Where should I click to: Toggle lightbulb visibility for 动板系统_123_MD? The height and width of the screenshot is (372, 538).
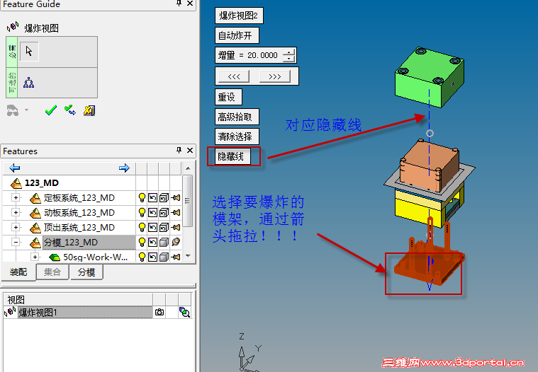pos(142,213)
